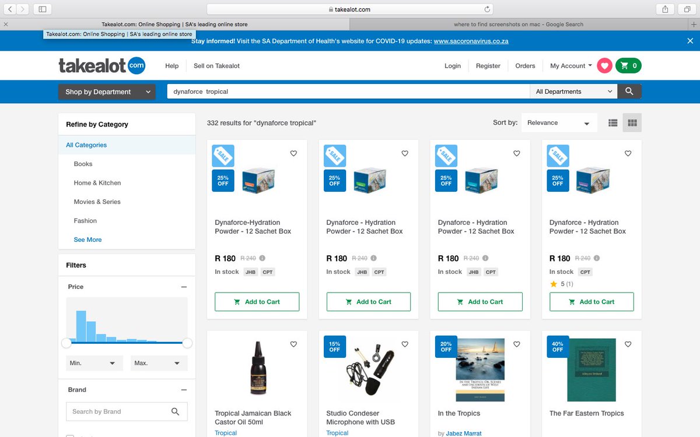Add In the Tropics book to wishlist
This screenshot has width=700, height=437.
[x=516, y=344]
